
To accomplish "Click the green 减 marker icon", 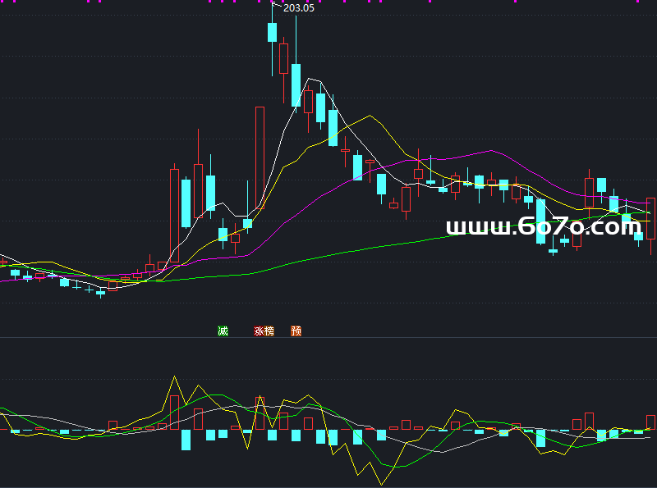I will (x=223, y=331).
